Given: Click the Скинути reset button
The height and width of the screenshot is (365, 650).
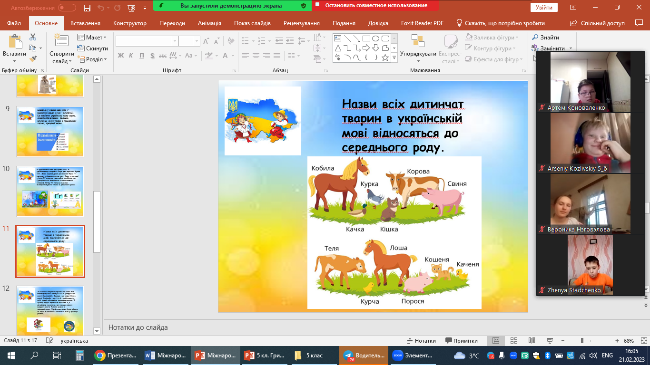Looking at the screenshot, I should point(93,48).
